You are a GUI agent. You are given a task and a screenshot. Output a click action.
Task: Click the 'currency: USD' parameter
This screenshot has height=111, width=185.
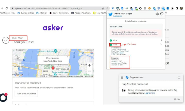[x=117, y=61]
